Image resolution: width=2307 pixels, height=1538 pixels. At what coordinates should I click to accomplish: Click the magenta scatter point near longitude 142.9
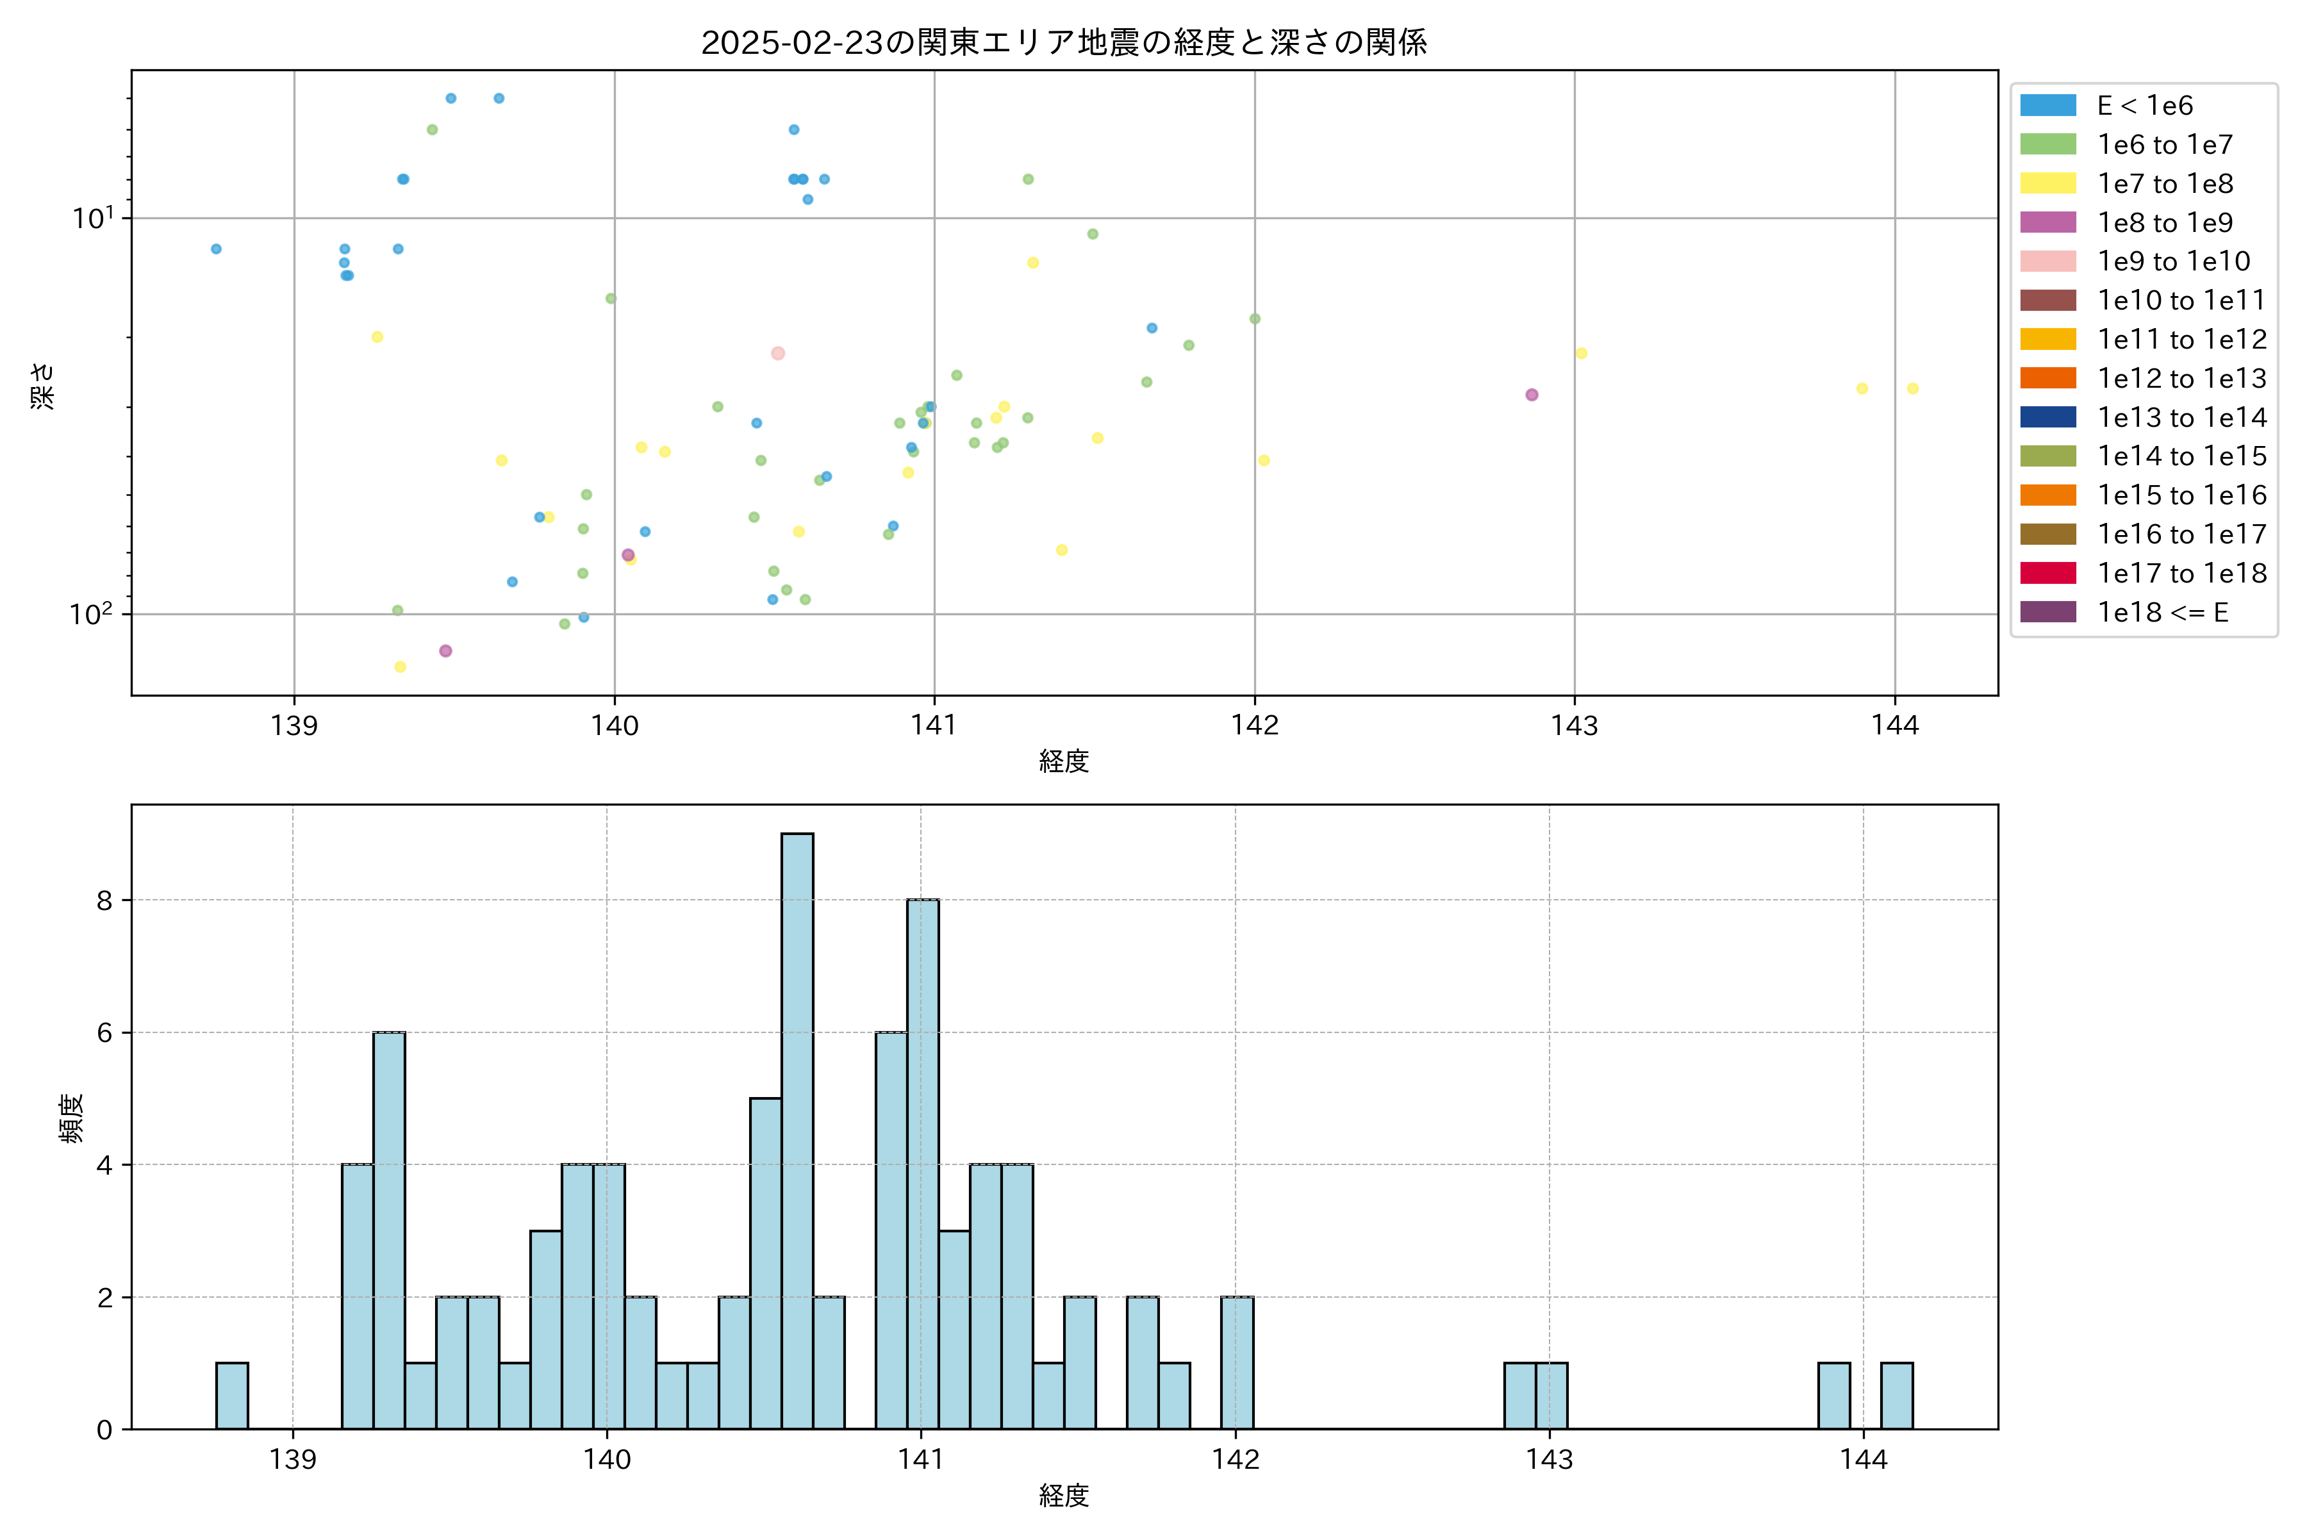click(1531, 395)
